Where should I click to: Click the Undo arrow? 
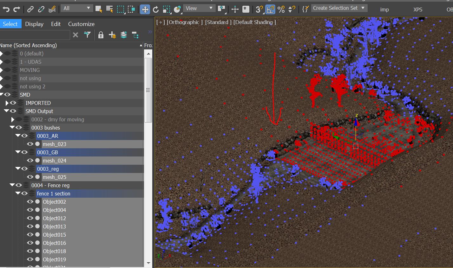coord(6,9)
